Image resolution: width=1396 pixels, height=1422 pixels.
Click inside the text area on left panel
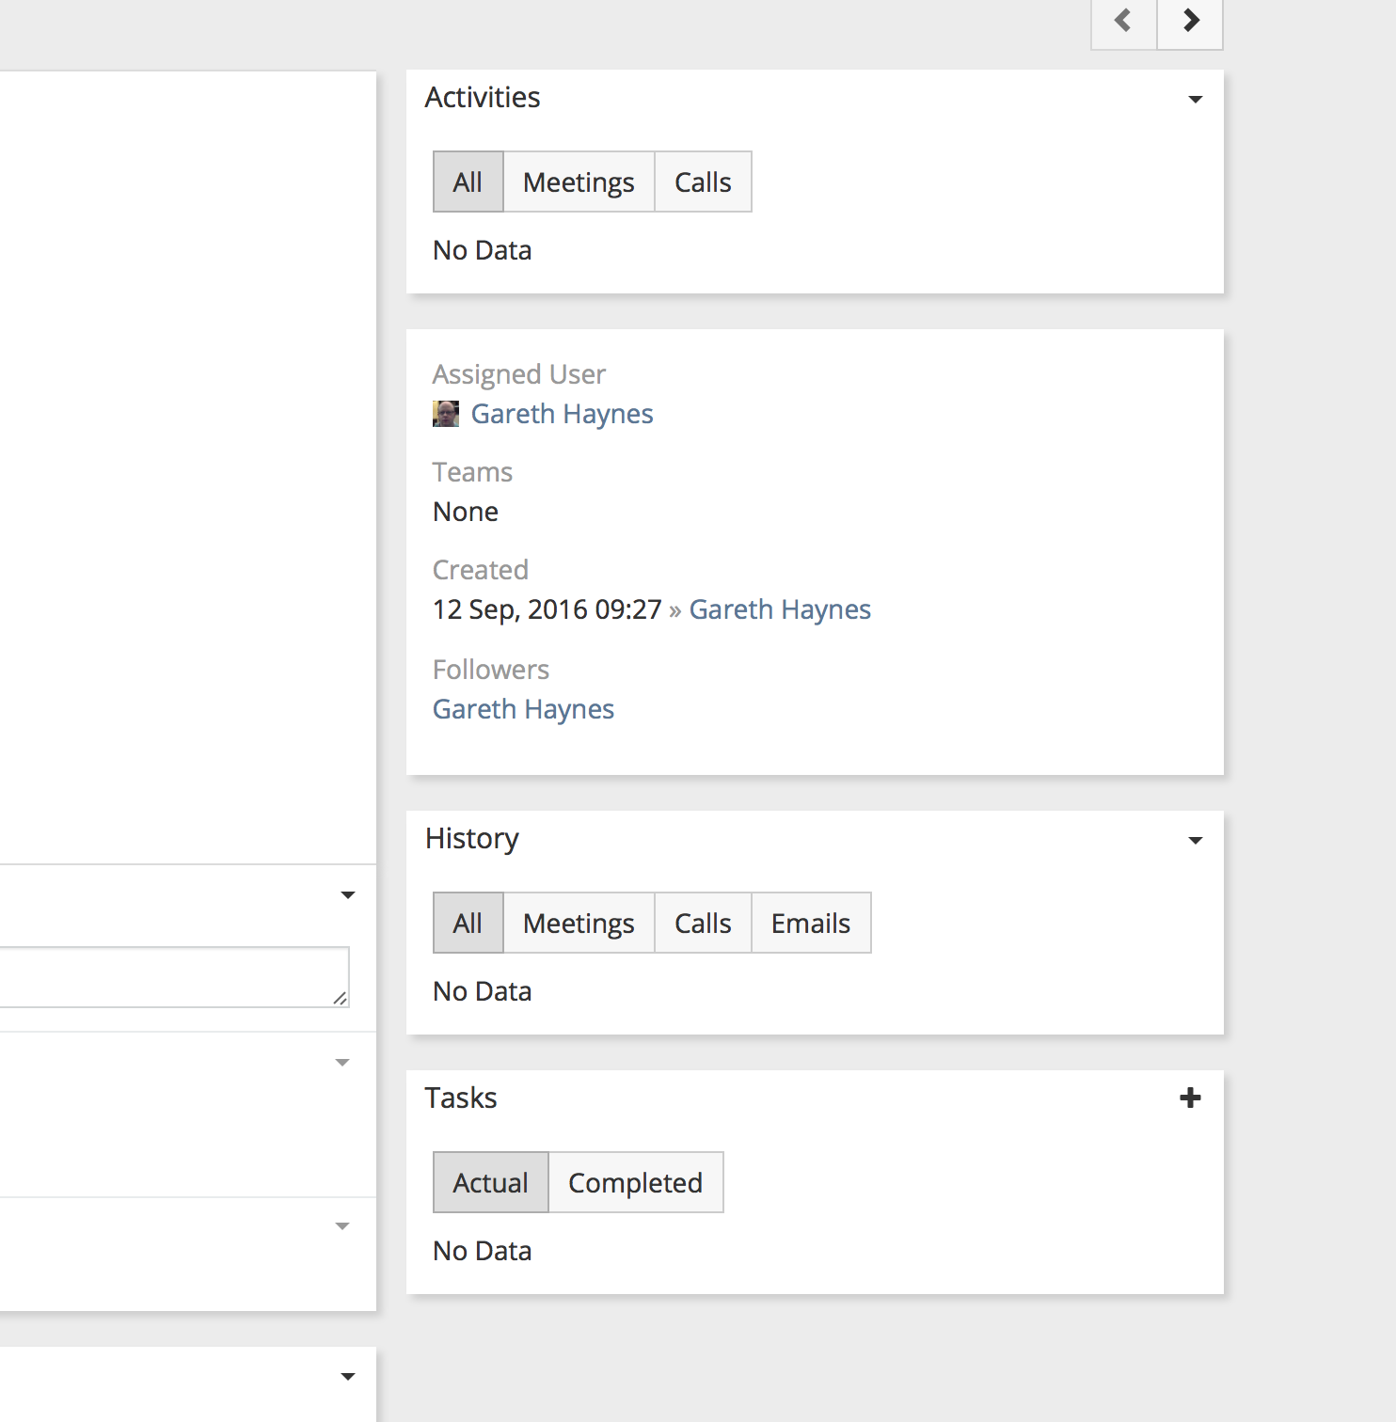coord(169,977)
